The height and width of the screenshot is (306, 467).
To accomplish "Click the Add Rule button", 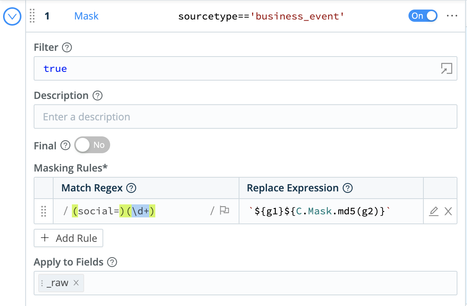I will [68, 238].
